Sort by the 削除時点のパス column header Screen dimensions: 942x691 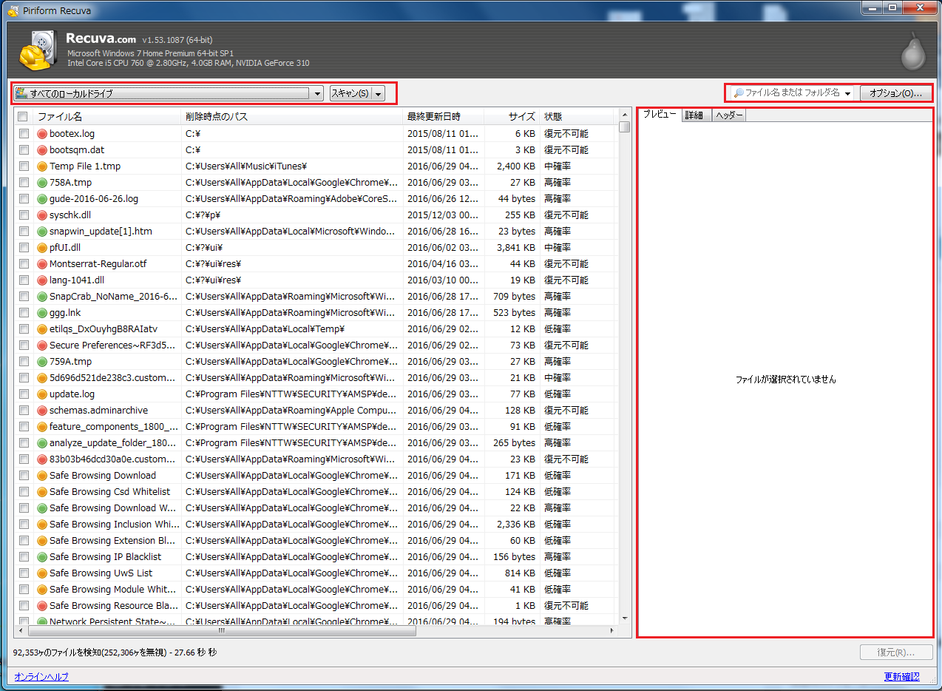tap(292, 117)
